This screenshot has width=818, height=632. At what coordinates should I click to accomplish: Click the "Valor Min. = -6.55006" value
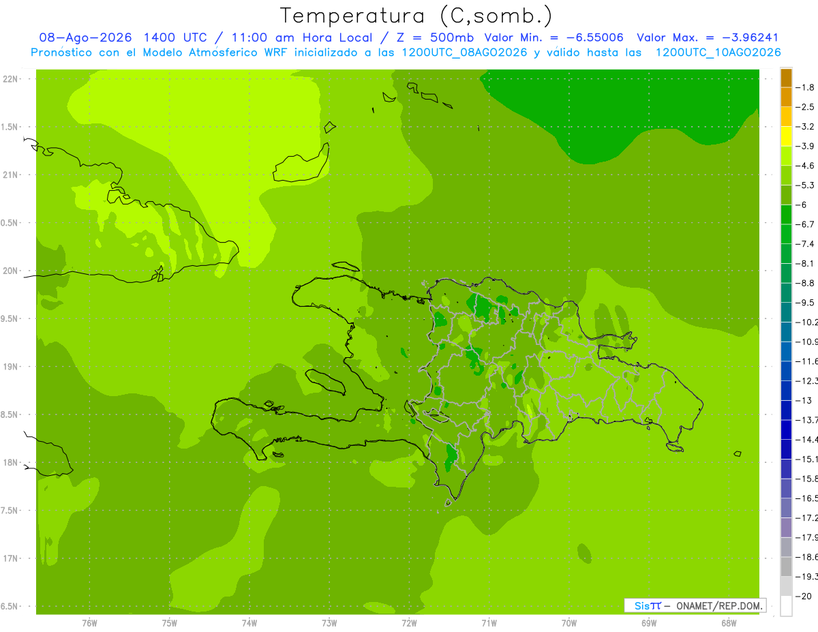click(554, 38)
